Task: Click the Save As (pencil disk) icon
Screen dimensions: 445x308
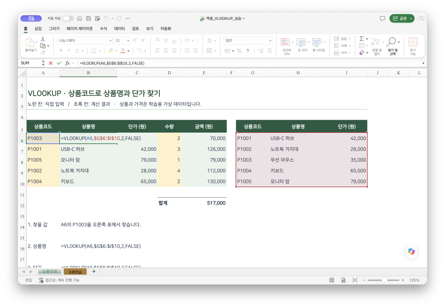Action: point(97,18)
